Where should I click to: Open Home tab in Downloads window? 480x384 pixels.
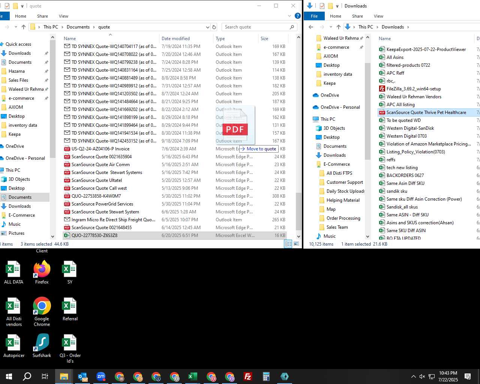[x=336, y=16]
